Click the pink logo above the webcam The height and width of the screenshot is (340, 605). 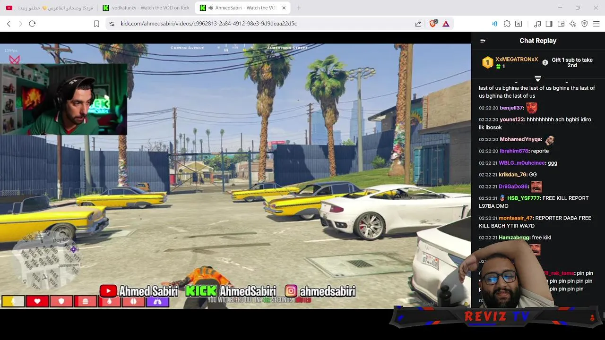pyautogui.click(x=15, y=60)
